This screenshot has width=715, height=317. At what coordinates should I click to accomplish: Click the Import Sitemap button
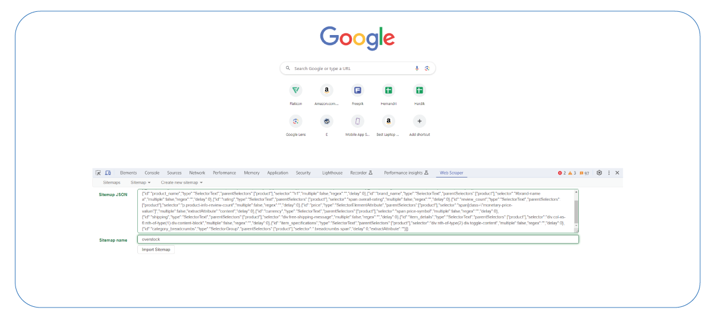[x=156, y=249]
